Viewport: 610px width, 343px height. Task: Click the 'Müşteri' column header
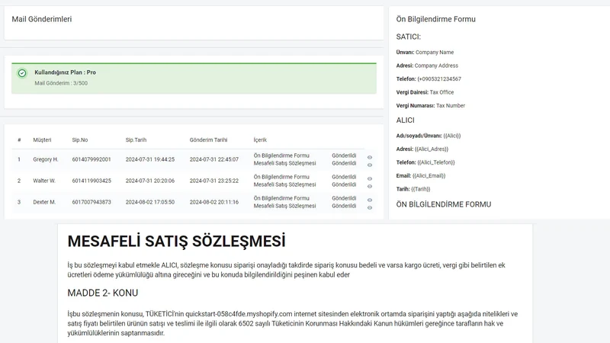pos(42,140)
